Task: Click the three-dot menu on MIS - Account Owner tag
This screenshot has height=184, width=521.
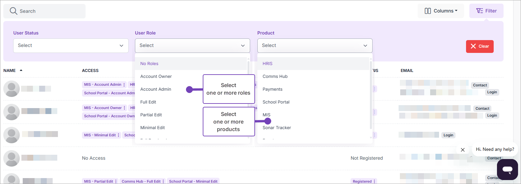Action: (x=124, y=108)
